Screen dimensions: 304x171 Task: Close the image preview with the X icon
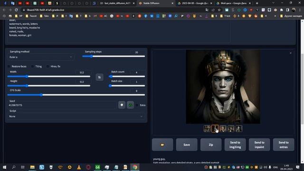tap(291, 53)
